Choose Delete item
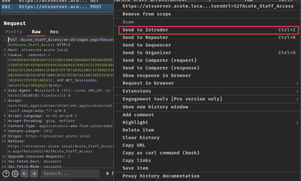This screenshot has width=301, height=181. (x=207, y=130)
